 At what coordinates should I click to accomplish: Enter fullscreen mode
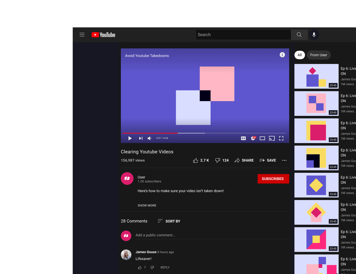[281, 138]
